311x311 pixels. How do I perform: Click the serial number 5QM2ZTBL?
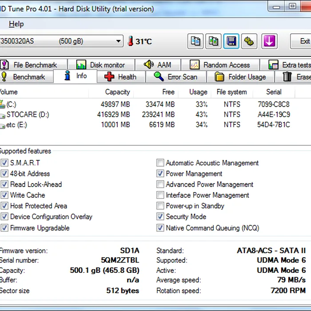point(120,260)
